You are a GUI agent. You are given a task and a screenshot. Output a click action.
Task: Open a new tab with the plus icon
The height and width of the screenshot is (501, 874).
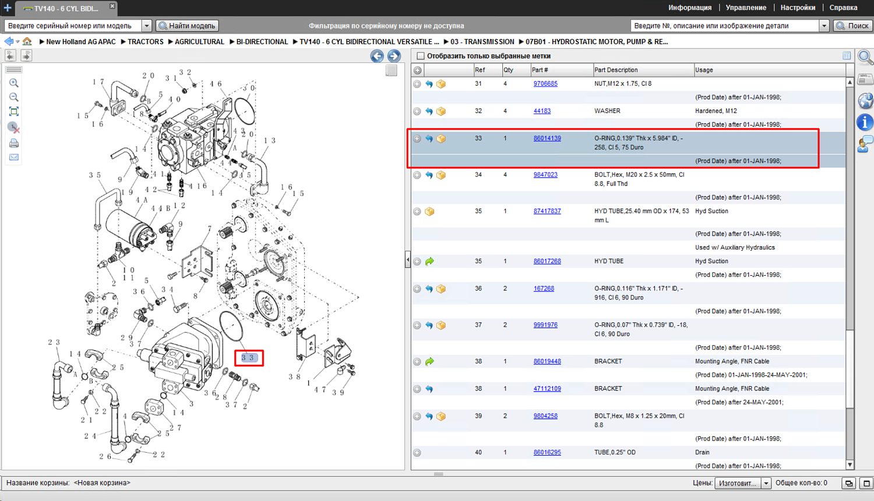[x=8, y=8]
